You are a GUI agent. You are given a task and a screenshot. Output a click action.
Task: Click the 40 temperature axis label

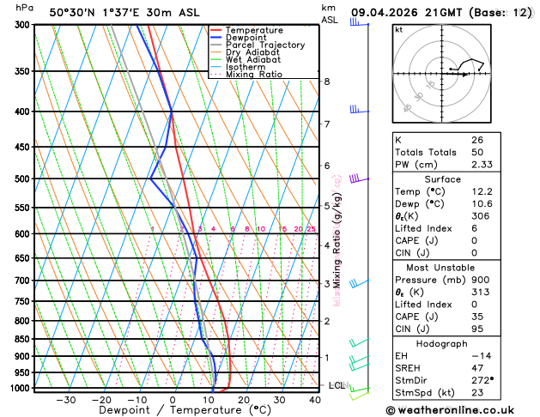click(x=315, y=400)
